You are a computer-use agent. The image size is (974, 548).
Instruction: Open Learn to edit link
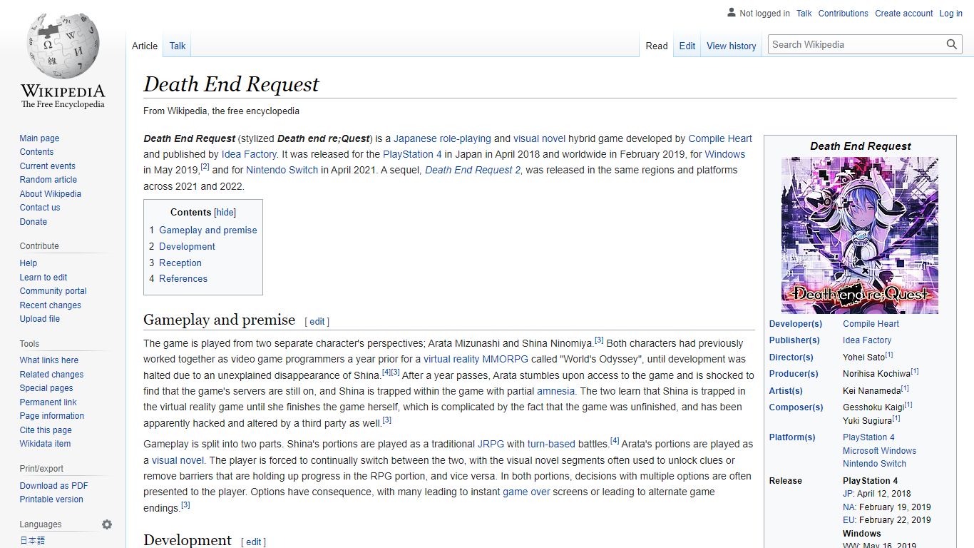pos(43,278)
